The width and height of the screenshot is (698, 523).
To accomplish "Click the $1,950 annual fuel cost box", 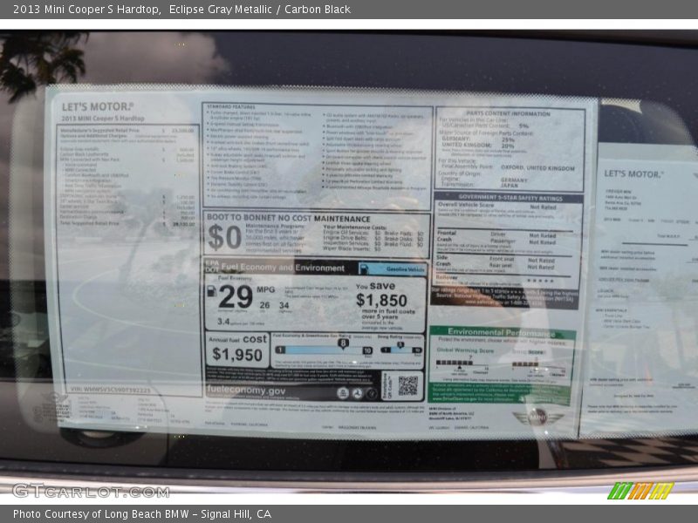I will 237,354.
